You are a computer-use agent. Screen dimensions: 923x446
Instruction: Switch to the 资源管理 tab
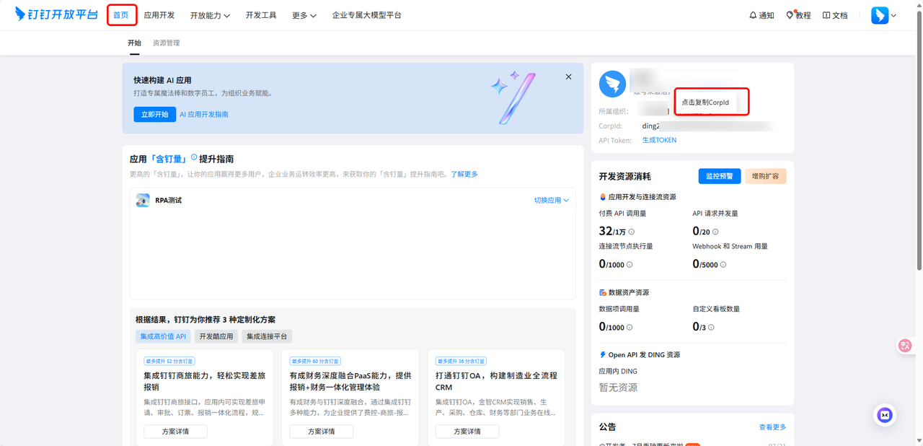pos(165,43)
